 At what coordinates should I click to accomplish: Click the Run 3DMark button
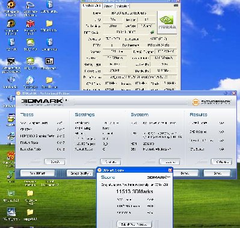coord(37,173)
